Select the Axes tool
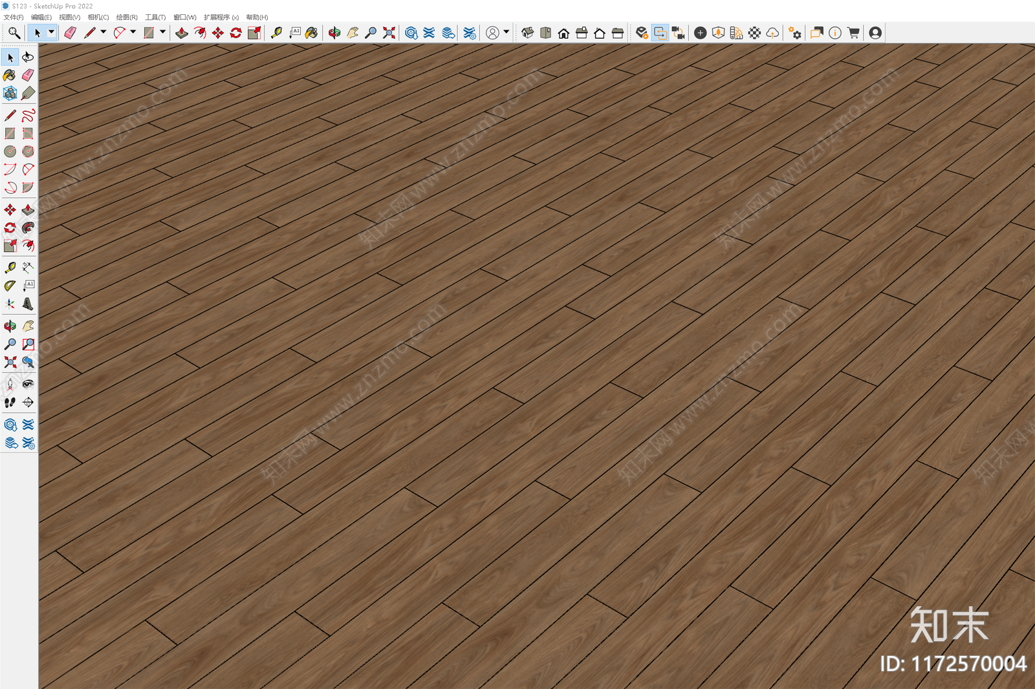Viewport: 1035px width, 689px height. tap(10, 304)
